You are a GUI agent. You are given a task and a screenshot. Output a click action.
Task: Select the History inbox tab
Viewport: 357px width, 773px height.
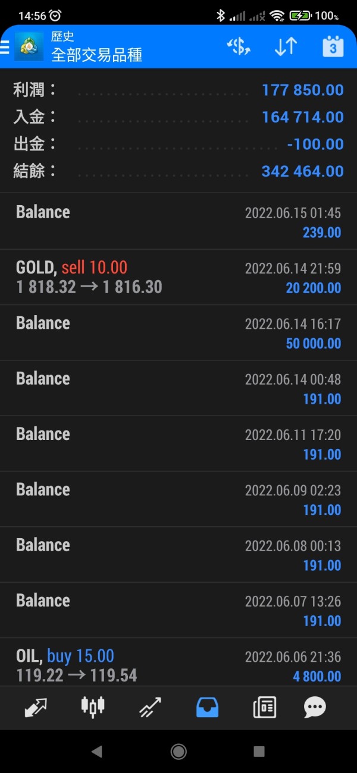207,707
